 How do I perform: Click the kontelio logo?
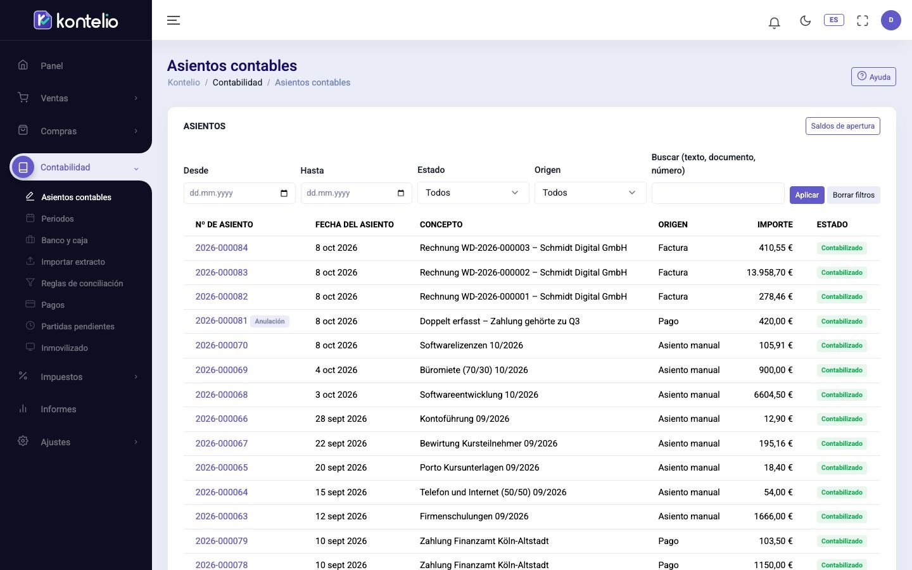point(76,20)
